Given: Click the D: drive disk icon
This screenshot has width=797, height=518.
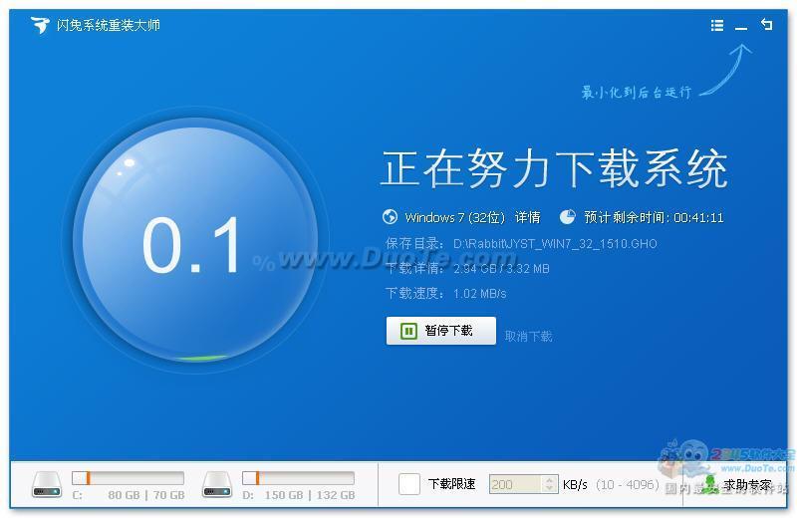Looking at the screenshot, I should pyautogui.click(x=217, y=484).
